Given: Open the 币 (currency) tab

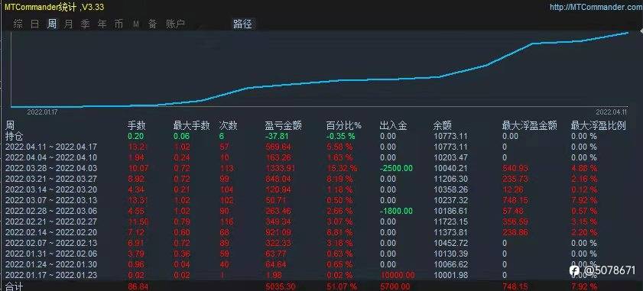Looking at the screenshot, I should pos(119,24).
